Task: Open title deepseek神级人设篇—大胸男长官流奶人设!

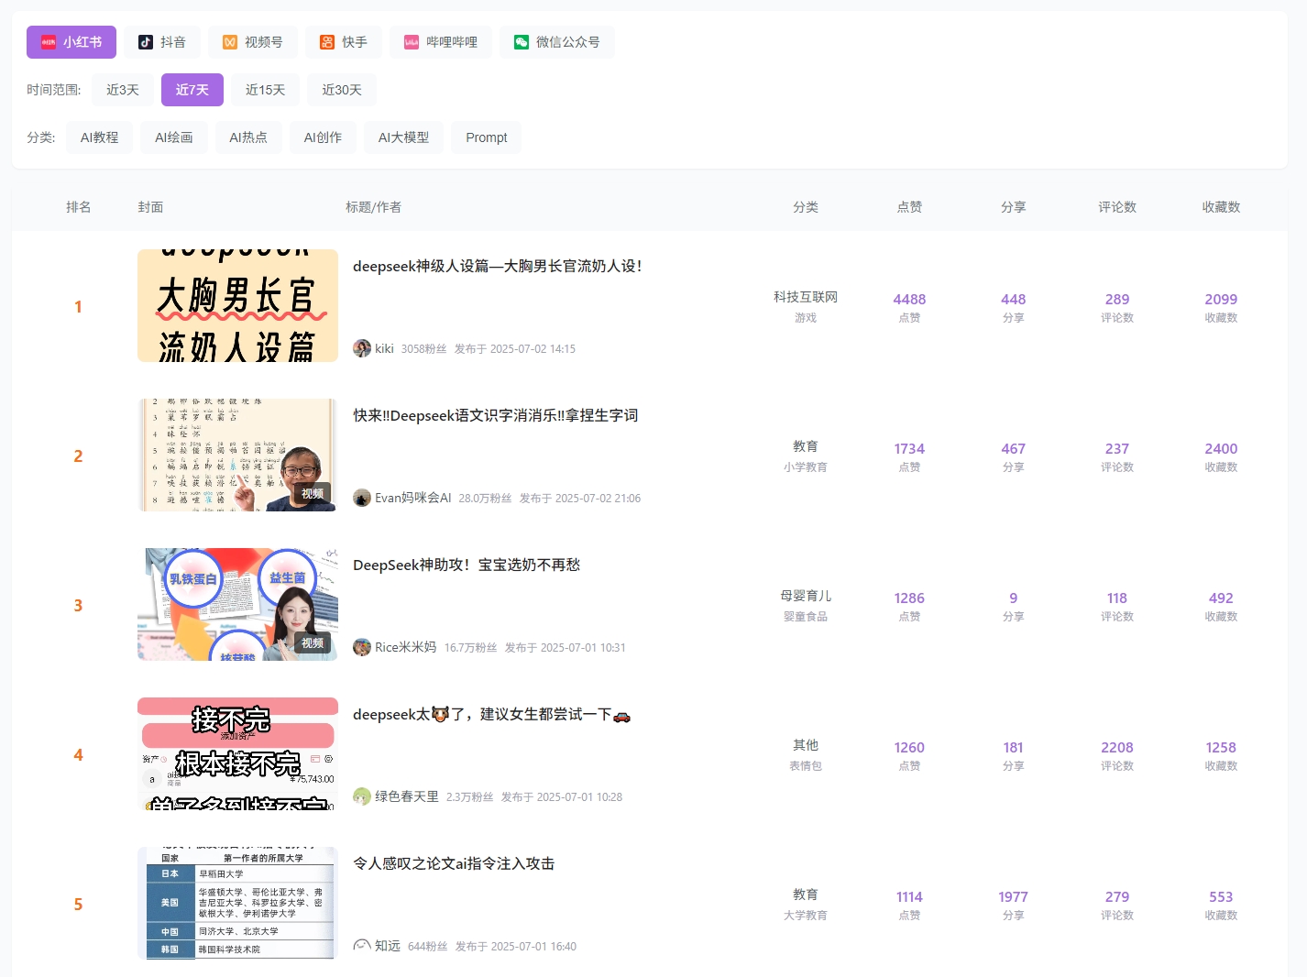Action: [498, 266]
